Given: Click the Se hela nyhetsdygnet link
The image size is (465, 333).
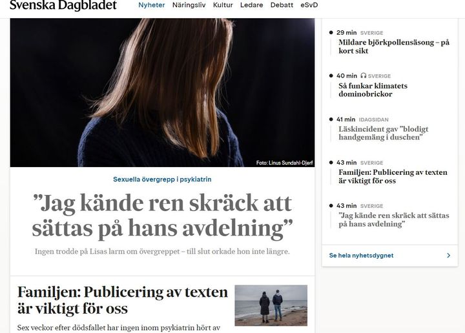Looking at the screenshot, I should click(x=361, y=256).
